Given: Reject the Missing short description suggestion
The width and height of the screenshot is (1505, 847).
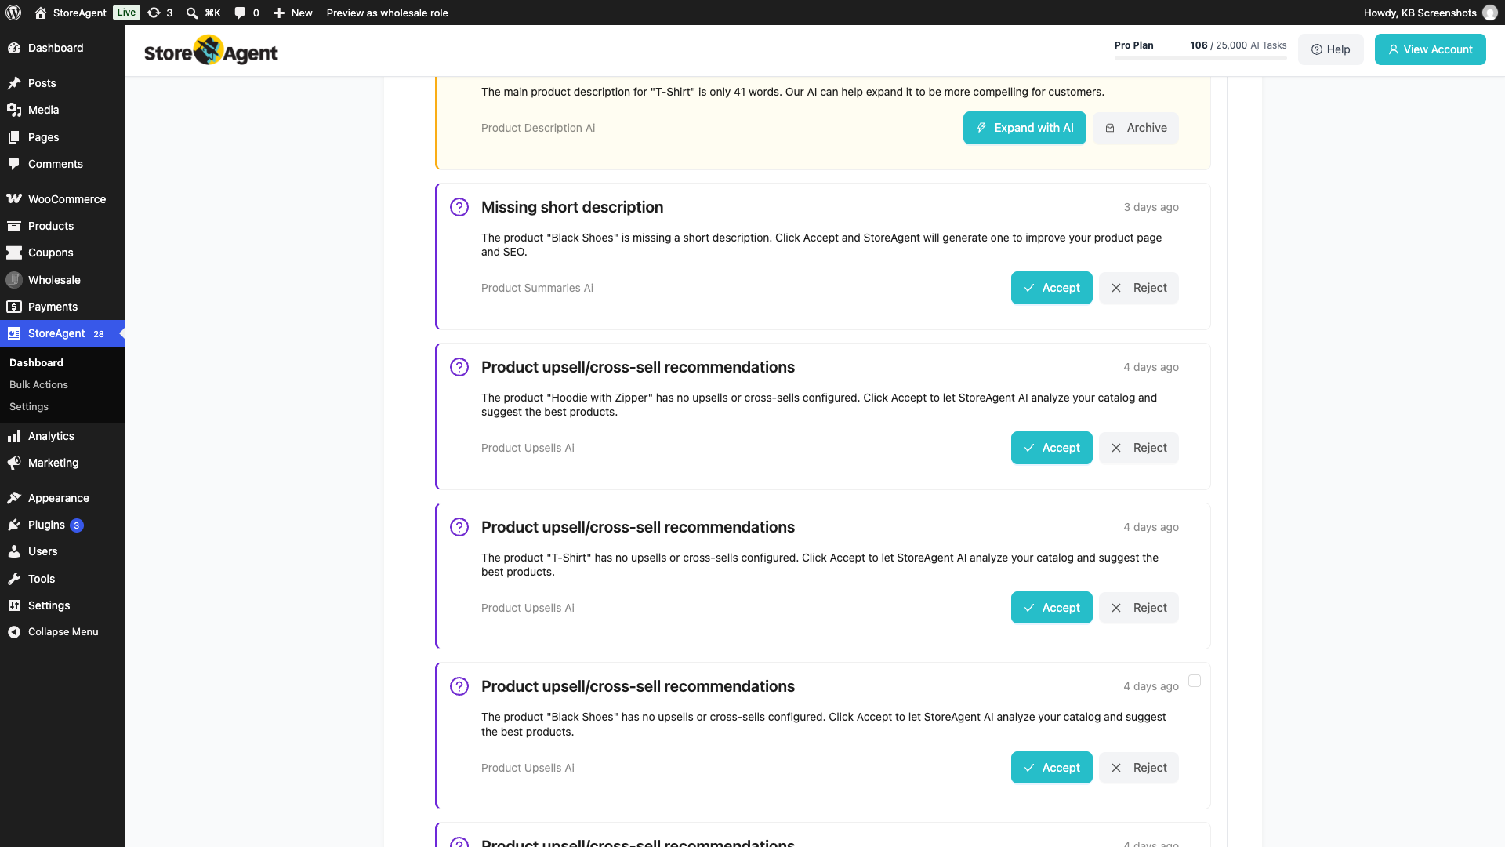Looking at the screenshot, I should click(x=1138, y=288).
